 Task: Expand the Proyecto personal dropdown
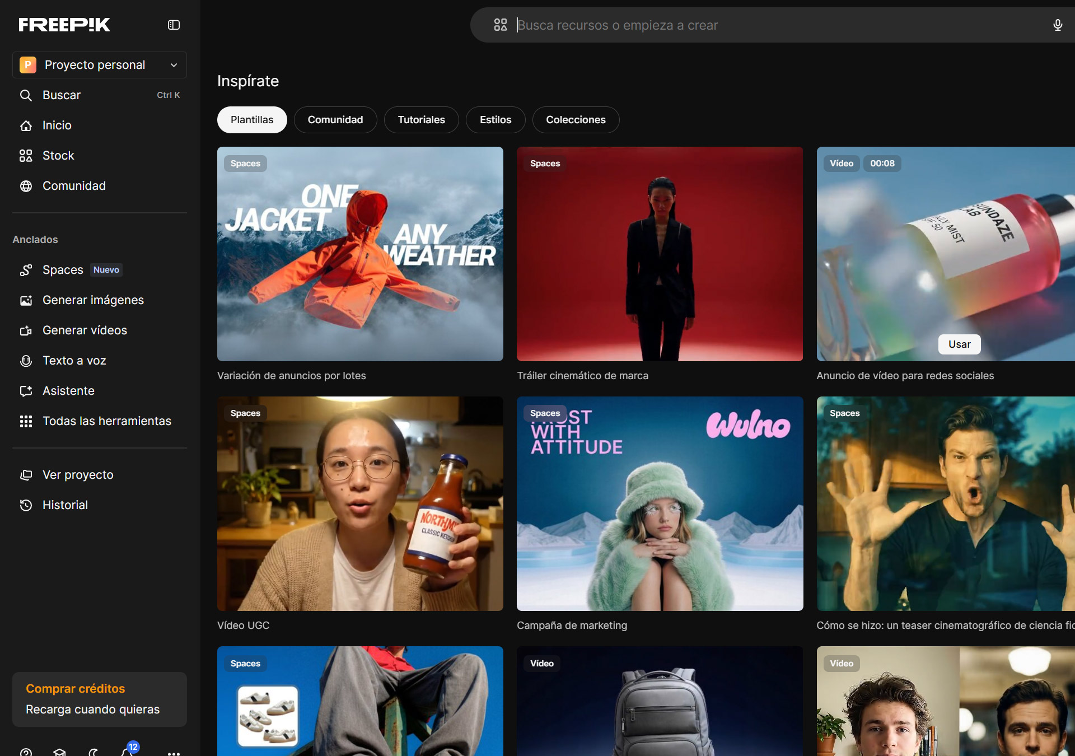[100, 65]
